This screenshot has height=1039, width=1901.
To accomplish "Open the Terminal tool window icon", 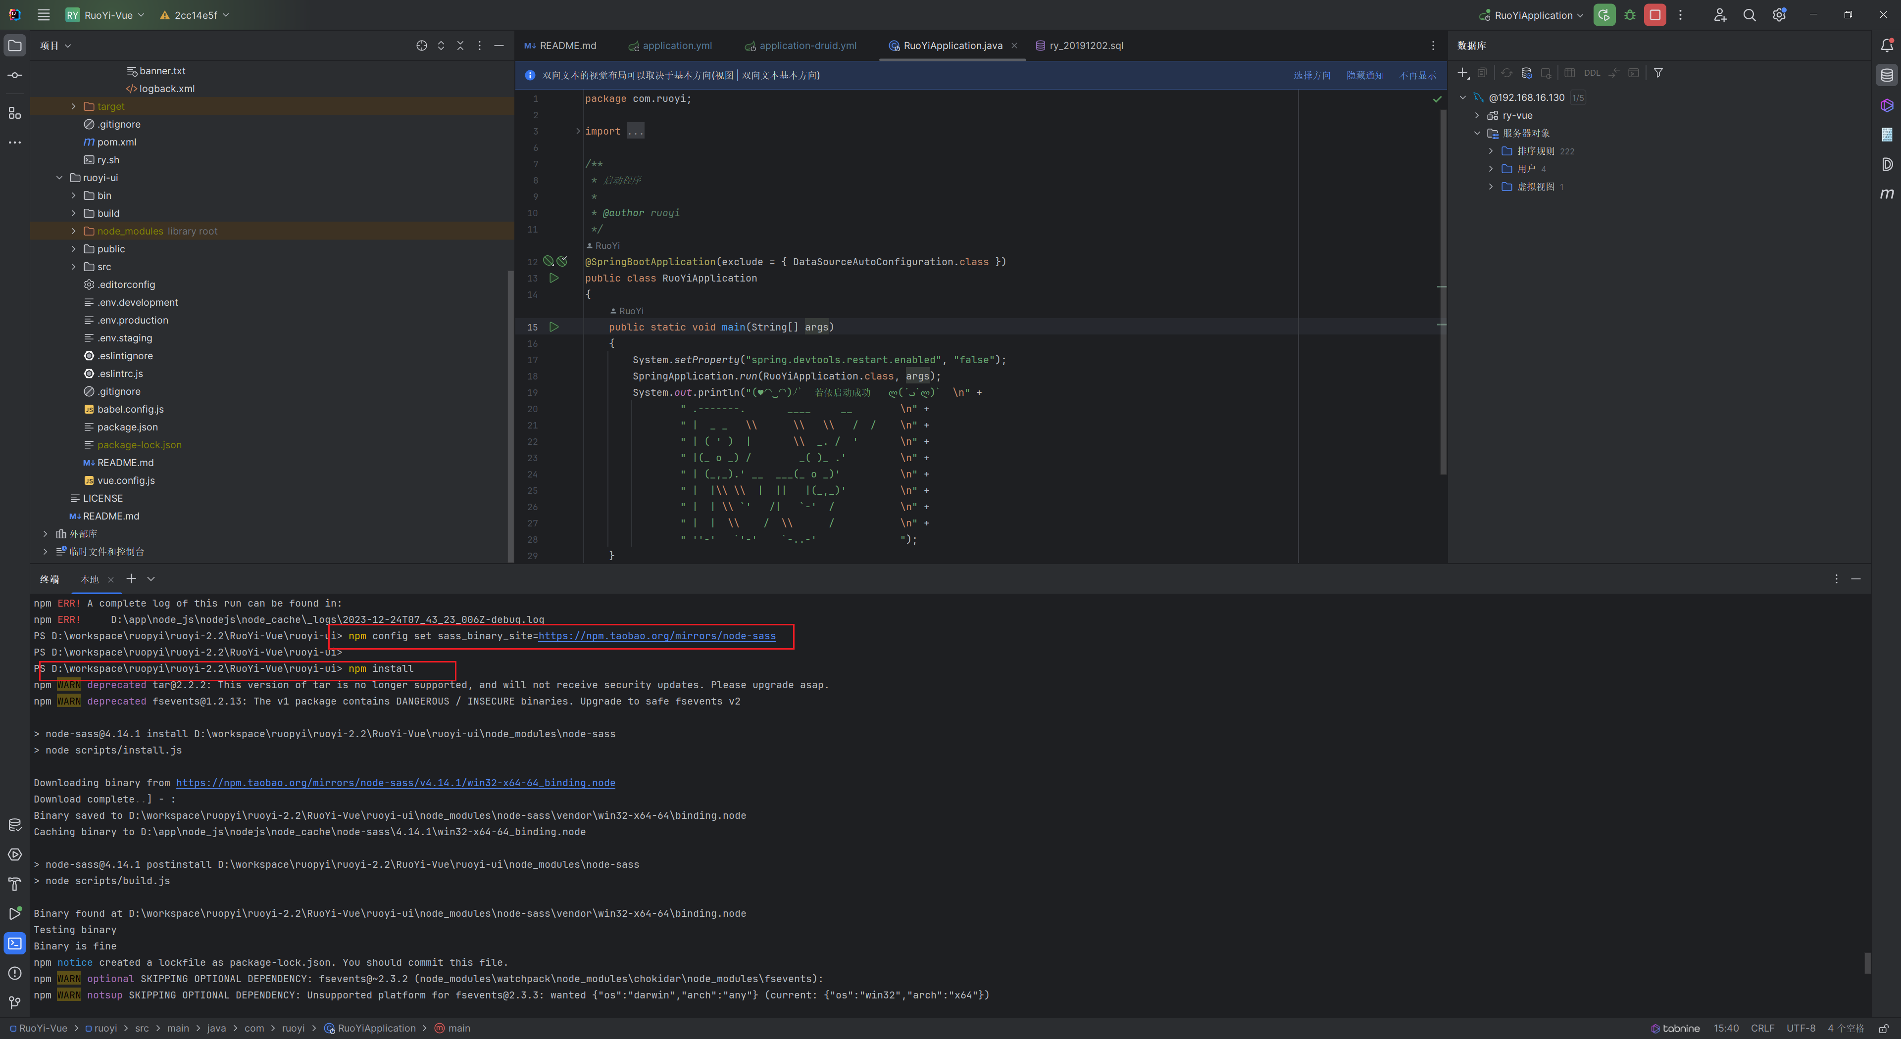I will (15, 943).
